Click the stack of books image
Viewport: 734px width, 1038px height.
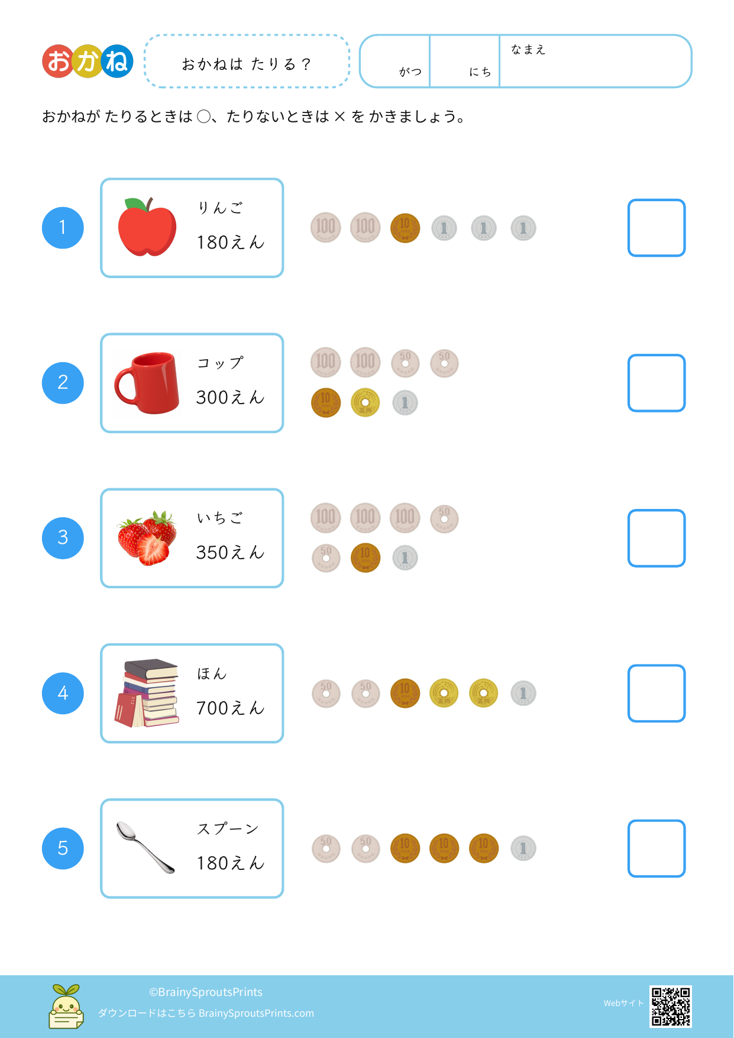[148, 693]
